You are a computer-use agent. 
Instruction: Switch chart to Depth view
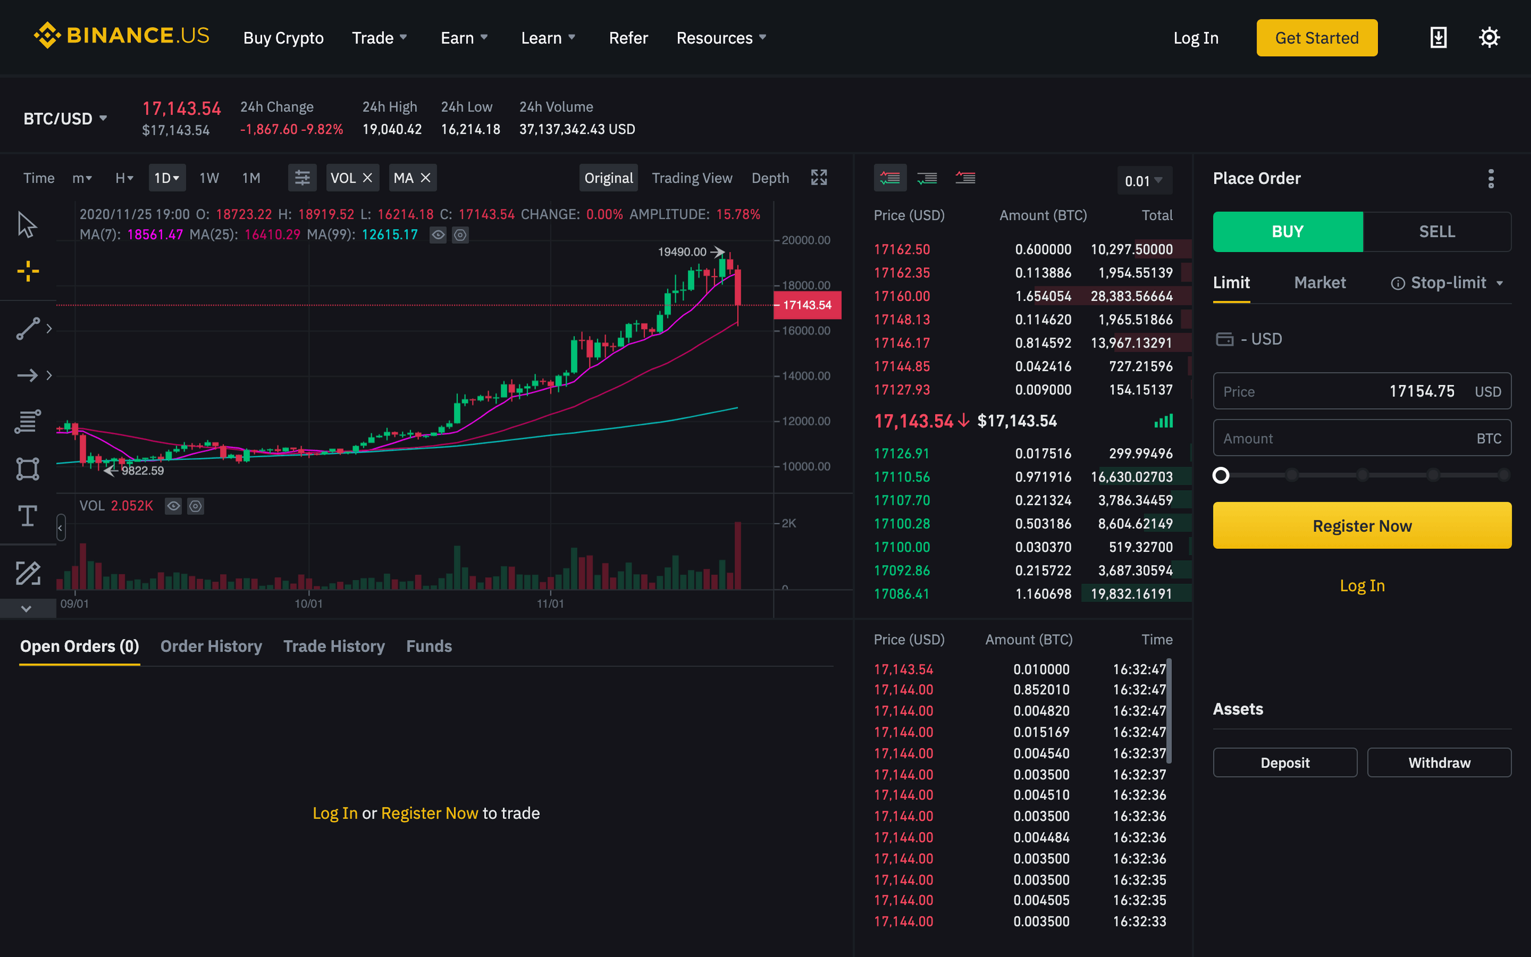pos(770,178)
